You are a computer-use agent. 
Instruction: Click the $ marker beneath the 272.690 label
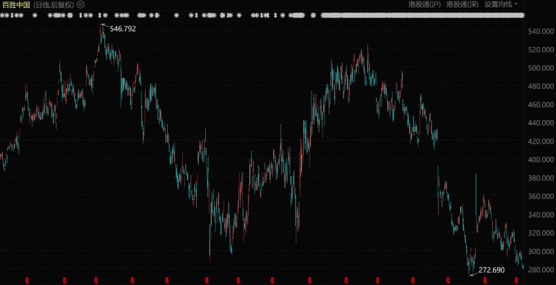[482, 280]
